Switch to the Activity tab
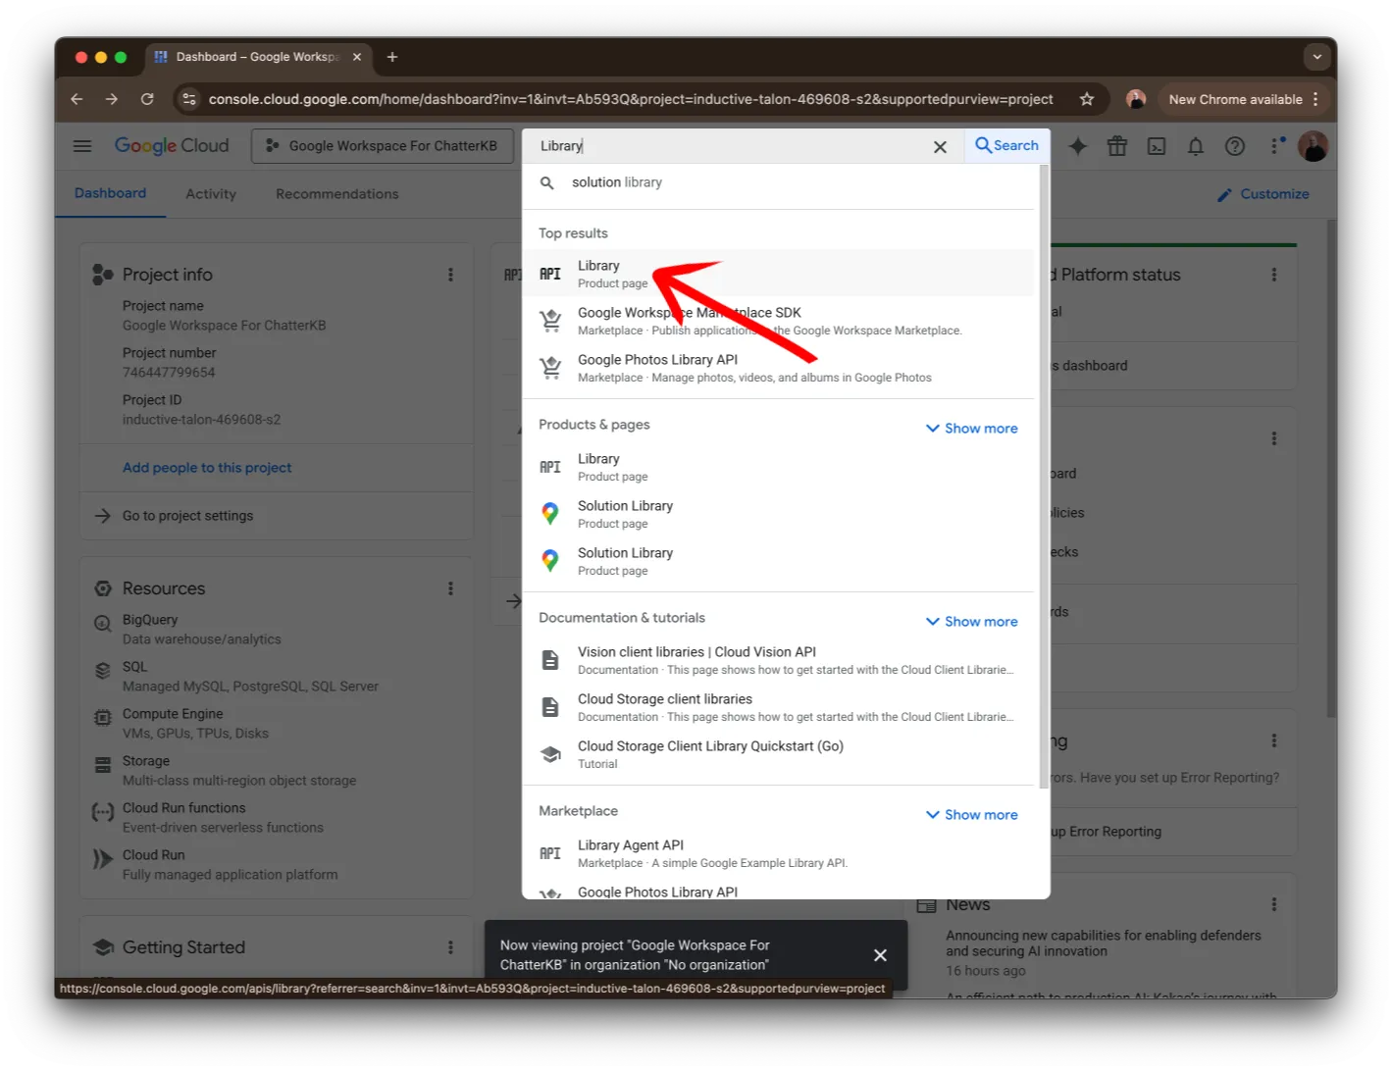This screenshot has height=1071, width=1392. (x=211, y=194)
